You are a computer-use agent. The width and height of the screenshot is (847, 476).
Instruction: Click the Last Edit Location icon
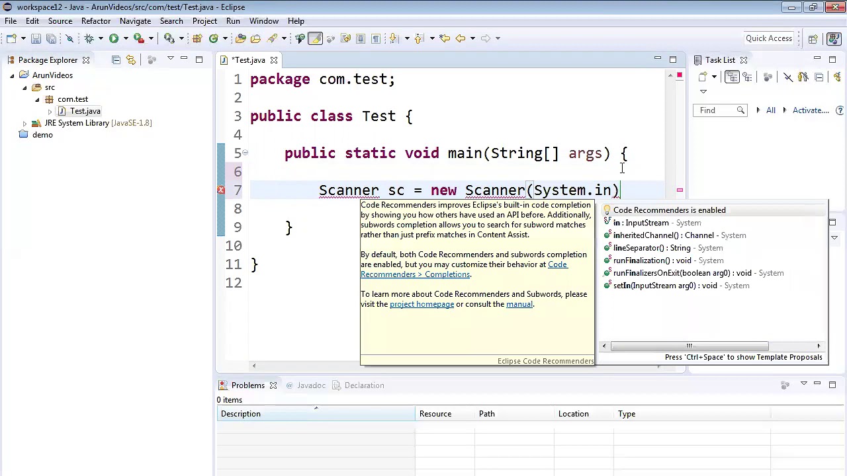tap(445, 38)
